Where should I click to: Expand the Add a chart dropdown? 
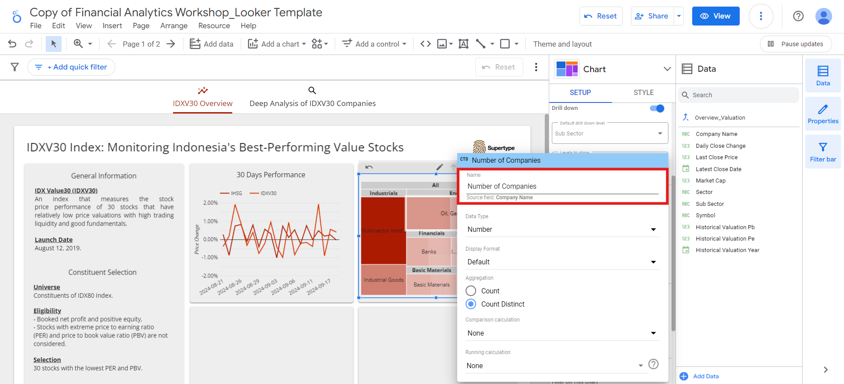(304, 44)
